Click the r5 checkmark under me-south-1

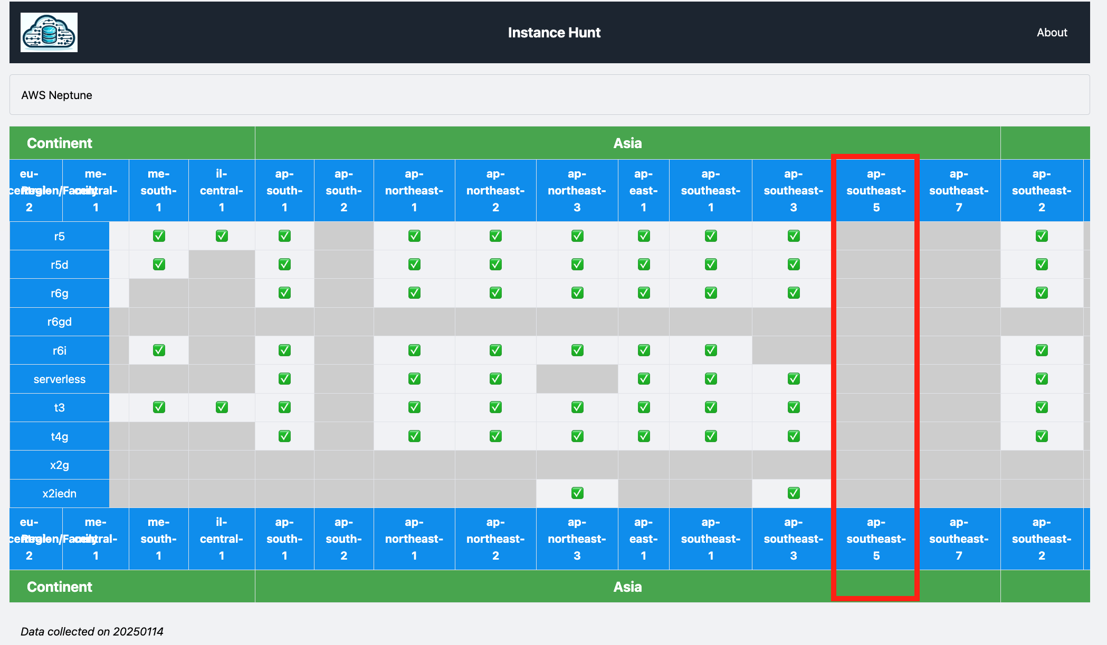159,236
